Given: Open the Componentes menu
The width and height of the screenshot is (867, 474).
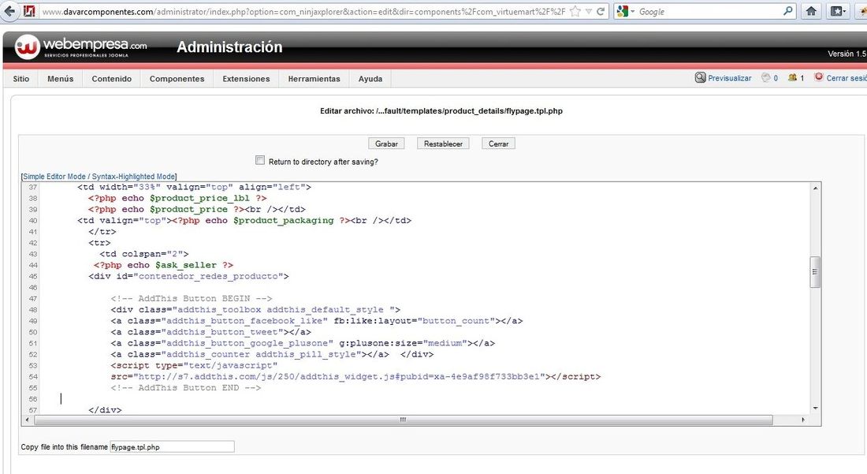Looking at the screenshot, I should pos(177,79).
